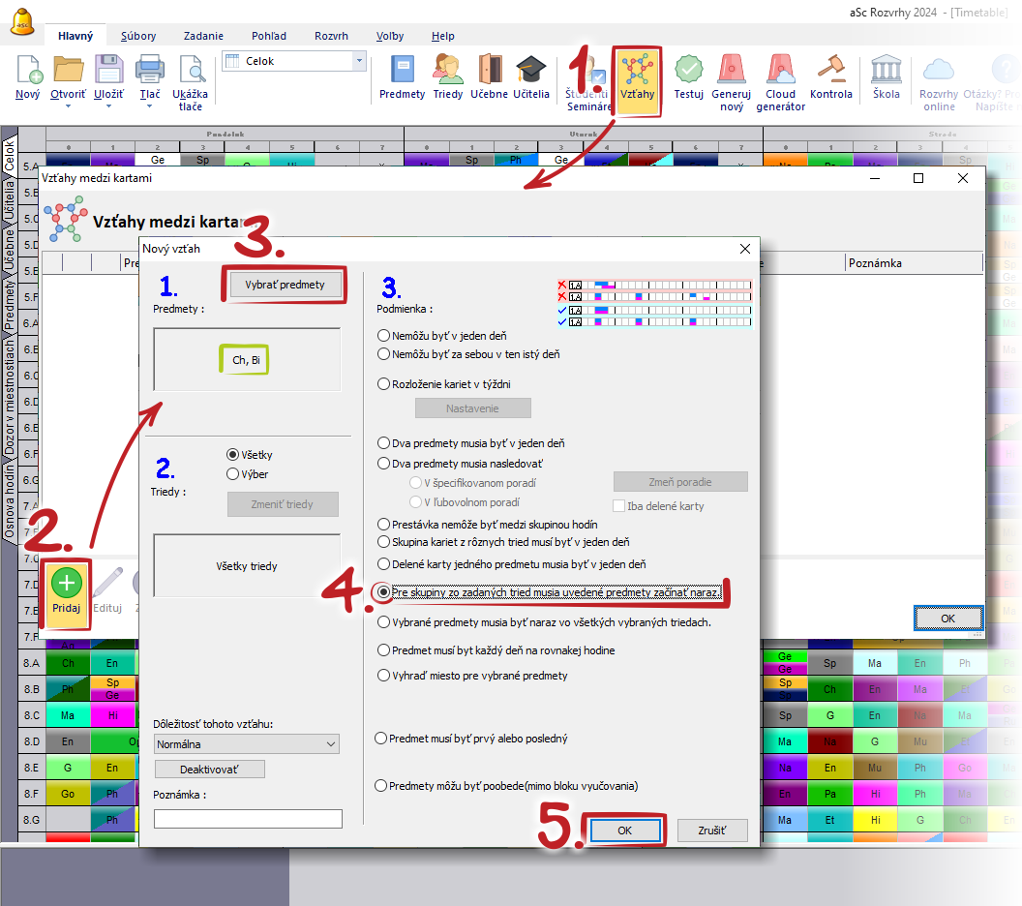1022x906 pixels.
Task: Open Škola school building icon
Action: pyautogui.click(x=887, y=70)
